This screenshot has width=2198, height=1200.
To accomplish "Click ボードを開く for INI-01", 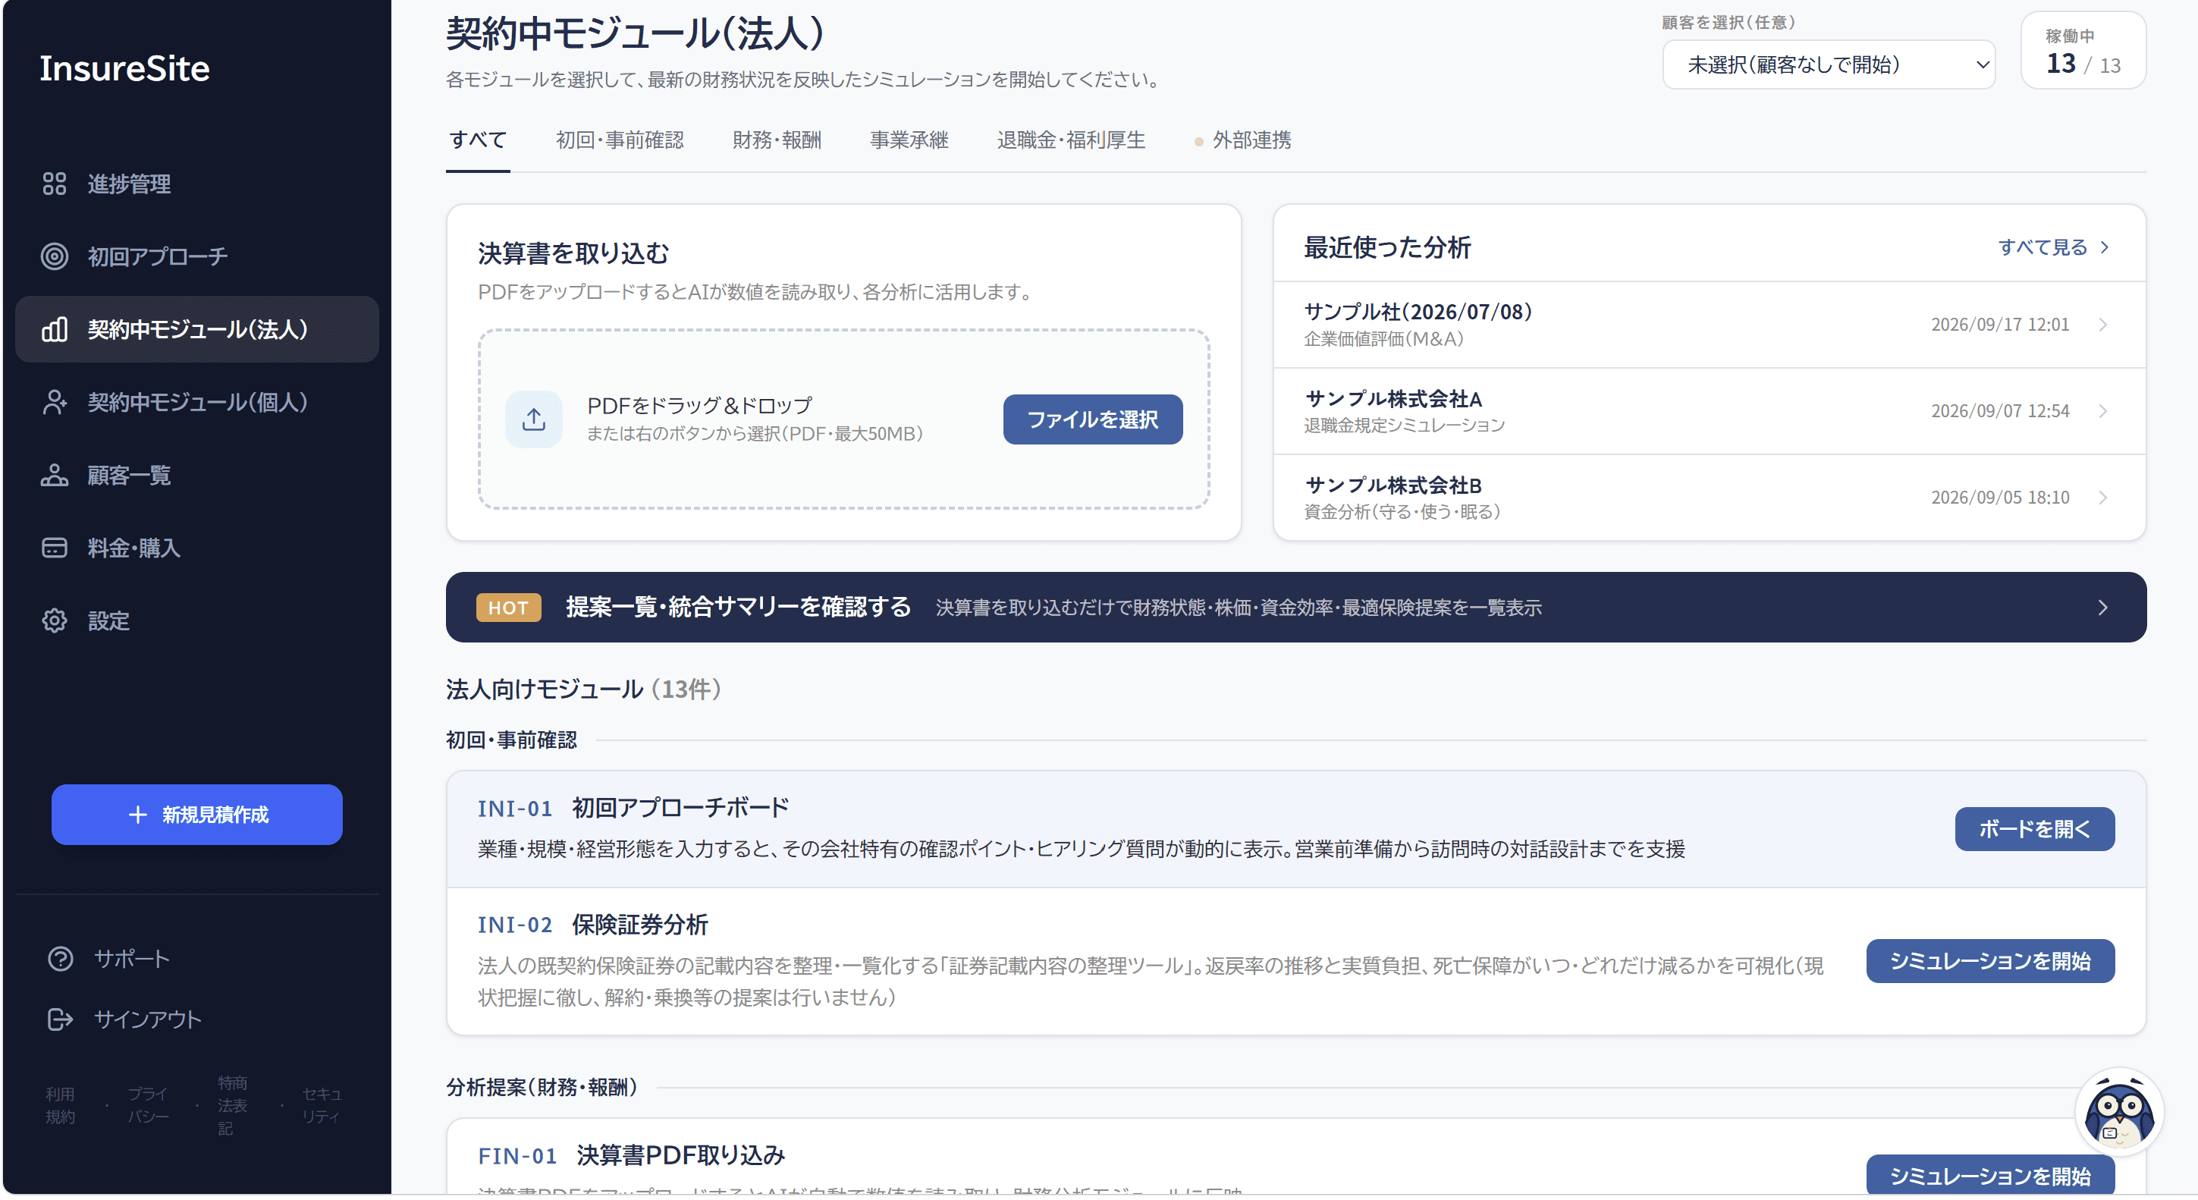I will (x=2035, y=830).
